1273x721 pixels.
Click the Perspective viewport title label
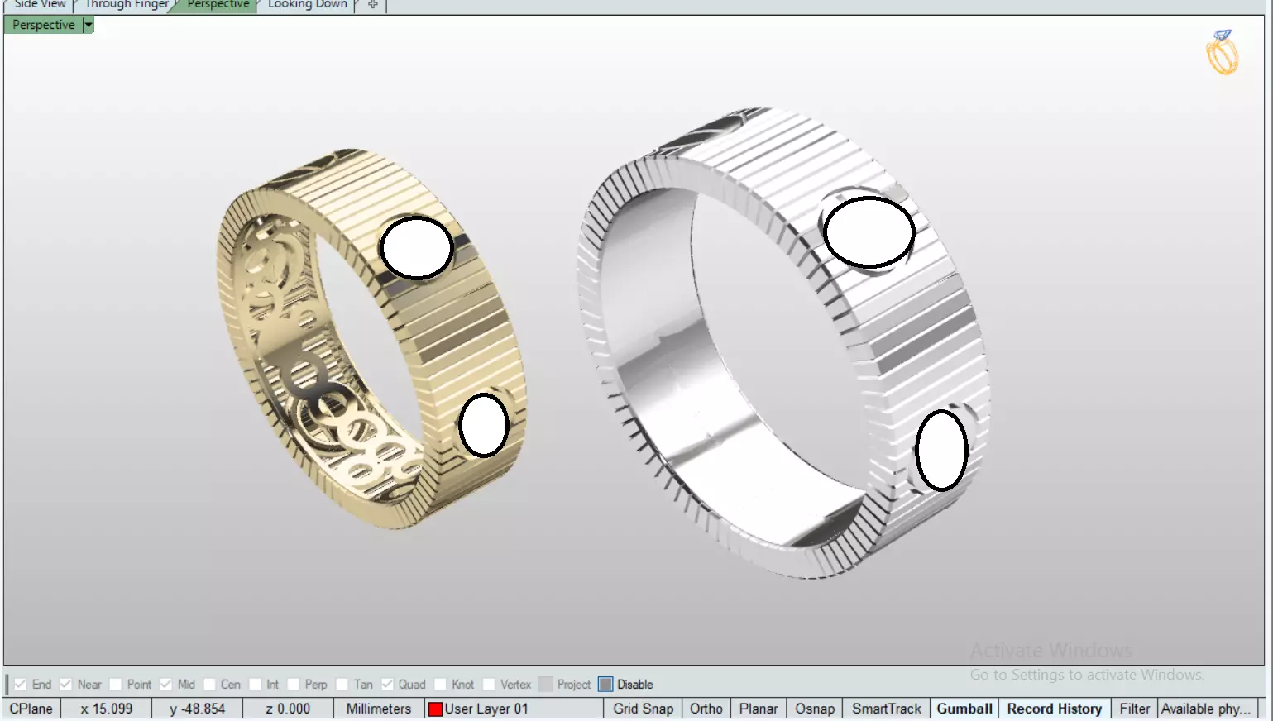[x=43, y=25]
